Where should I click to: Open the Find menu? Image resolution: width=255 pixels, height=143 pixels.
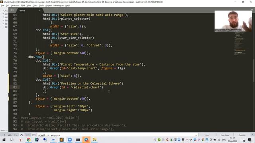click(23, 6)
